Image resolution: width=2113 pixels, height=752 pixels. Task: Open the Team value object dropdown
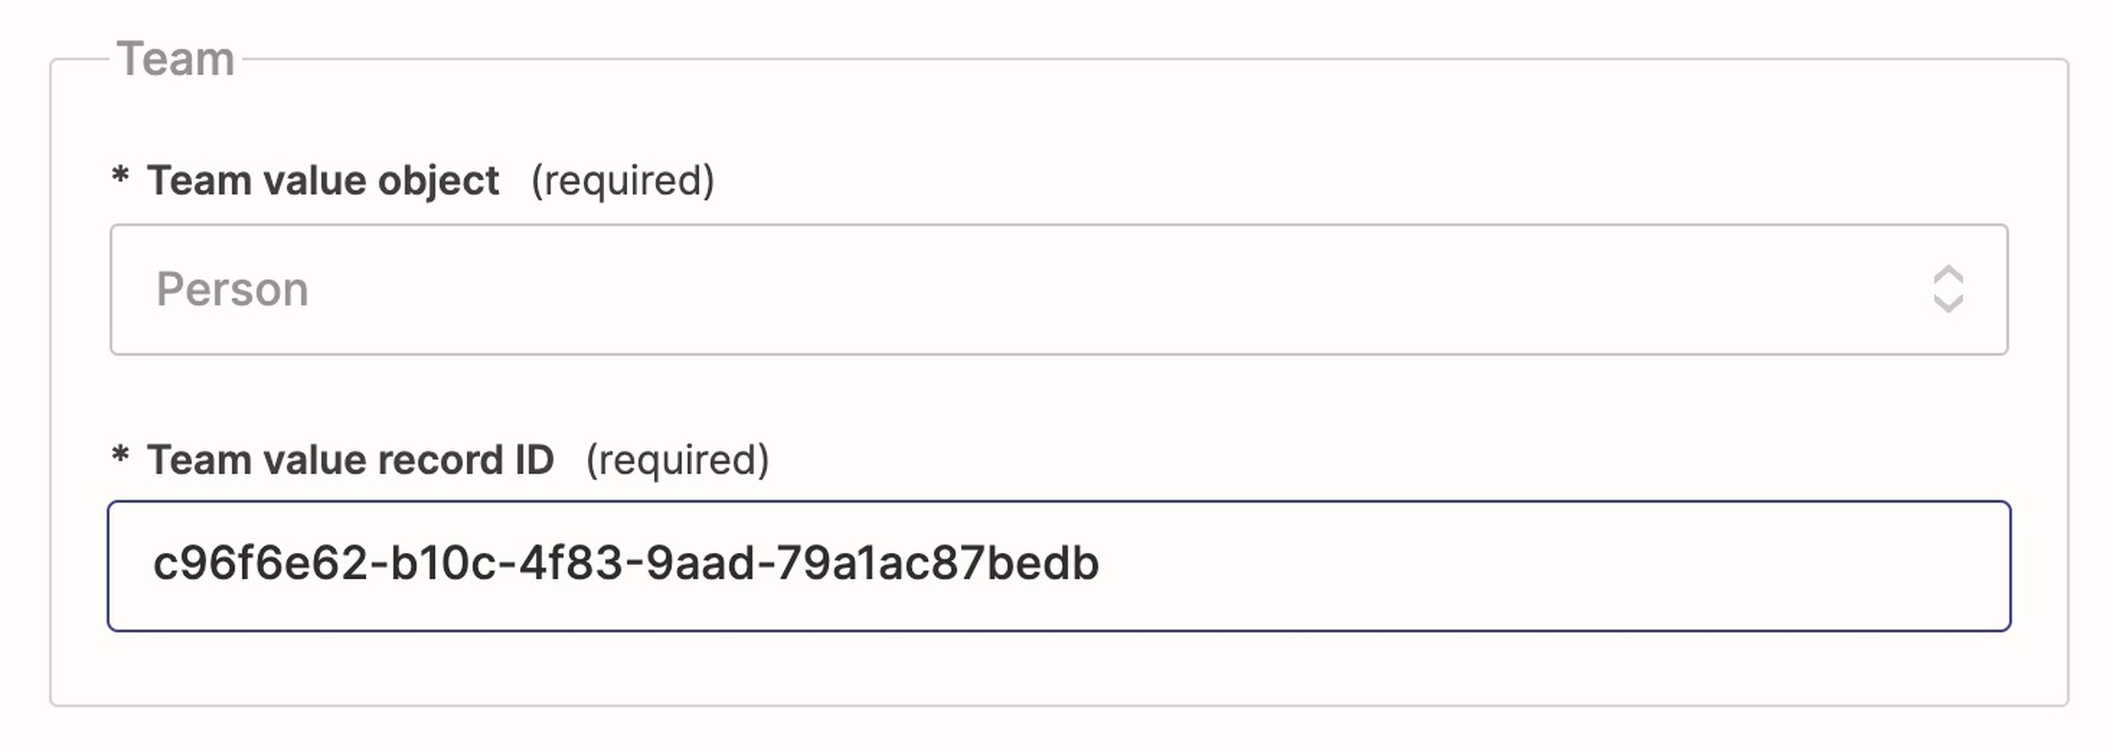tap(1058, 289)
